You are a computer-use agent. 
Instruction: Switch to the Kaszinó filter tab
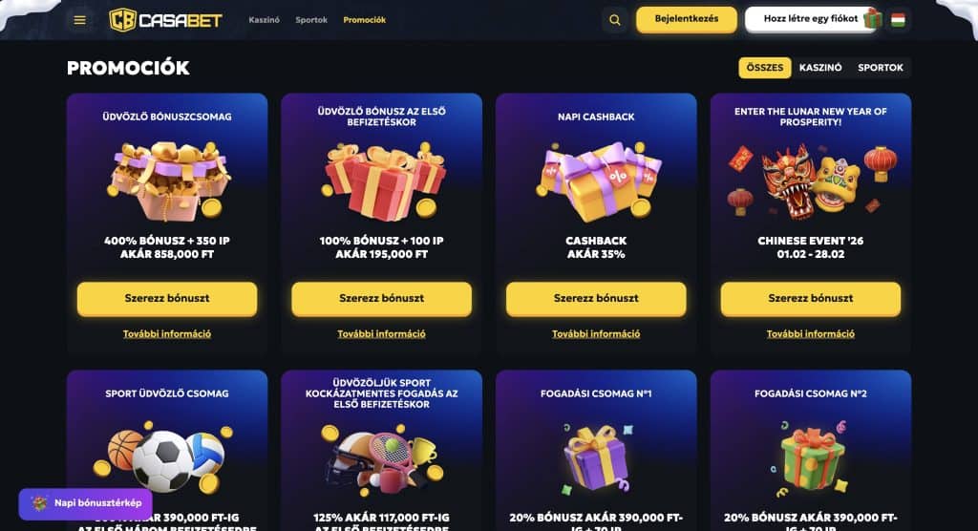[x=820, y=68]
